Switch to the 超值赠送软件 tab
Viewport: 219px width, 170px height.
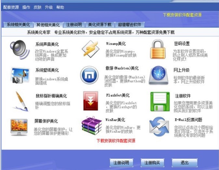[129, 25]
